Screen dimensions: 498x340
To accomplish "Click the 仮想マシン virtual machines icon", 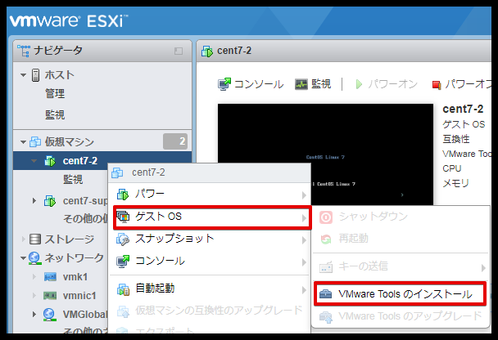I will tap(35, 141).
